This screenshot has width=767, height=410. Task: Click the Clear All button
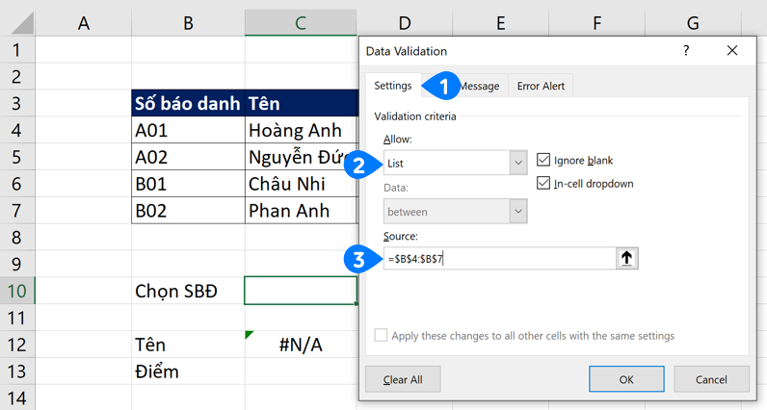coord(403,379)
